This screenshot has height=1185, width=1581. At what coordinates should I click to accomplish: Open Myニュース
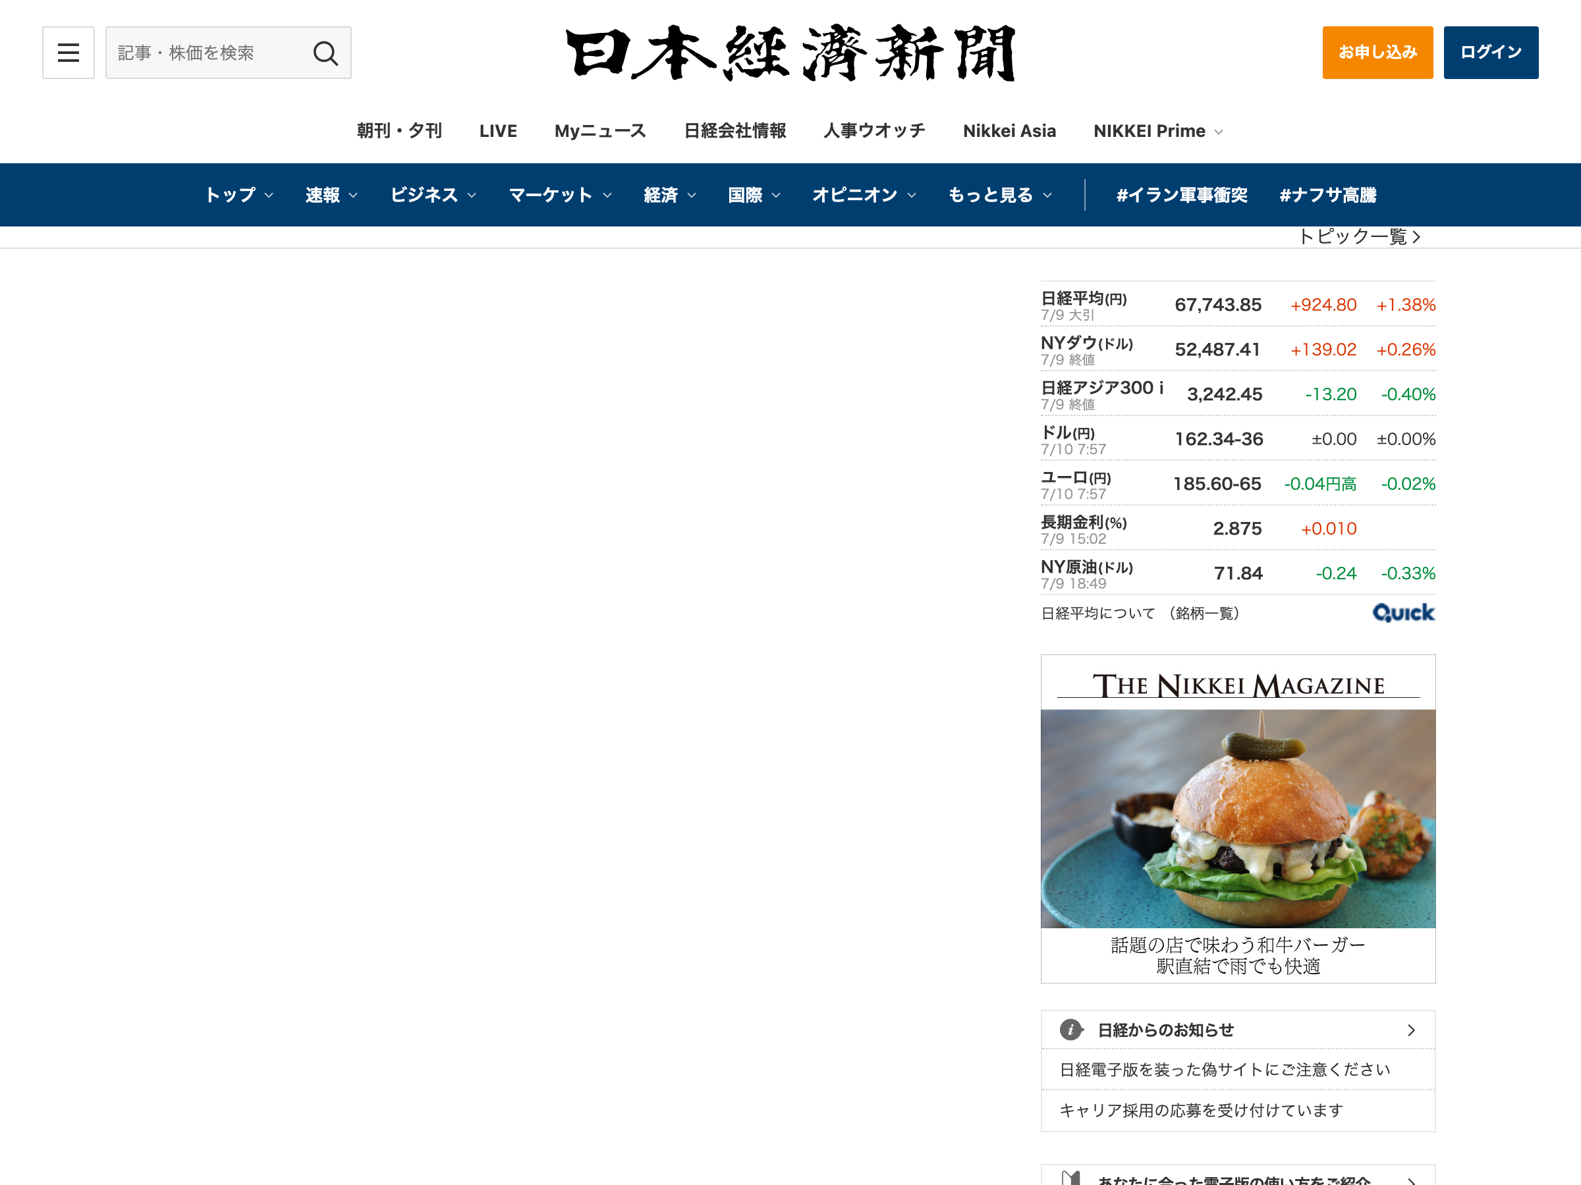tap(600, 131)
